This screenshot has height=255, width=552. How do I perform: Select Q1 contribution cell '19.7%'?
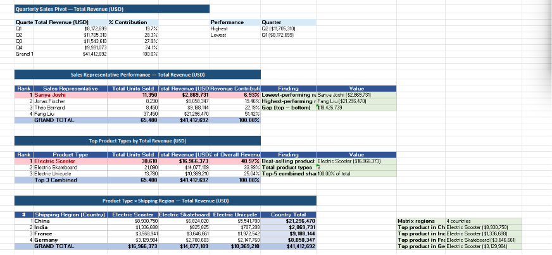tap(133, 28)
